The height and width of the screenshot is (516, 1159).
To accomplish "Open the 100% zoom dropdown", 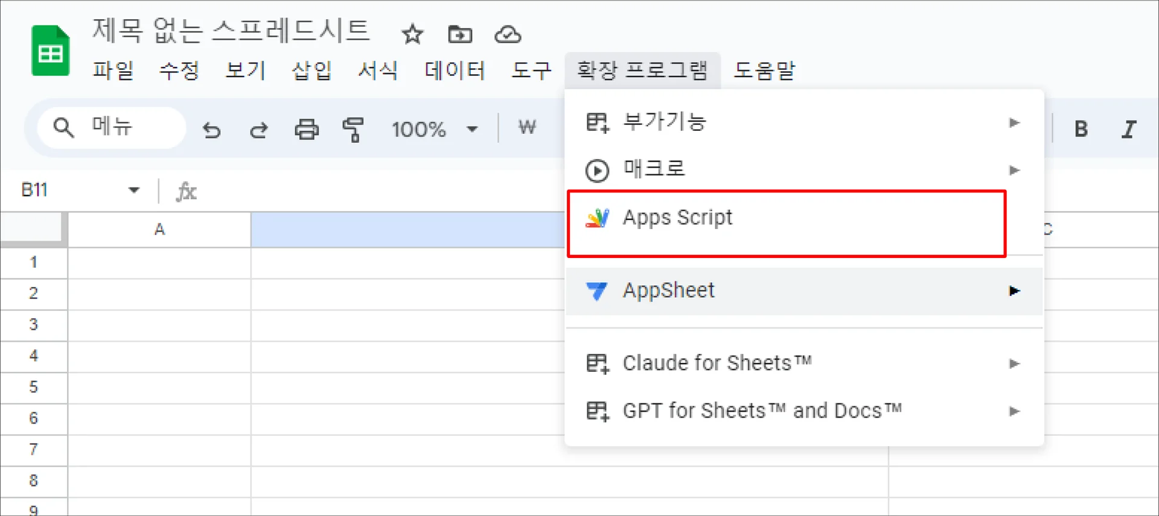I will point(435,129).
